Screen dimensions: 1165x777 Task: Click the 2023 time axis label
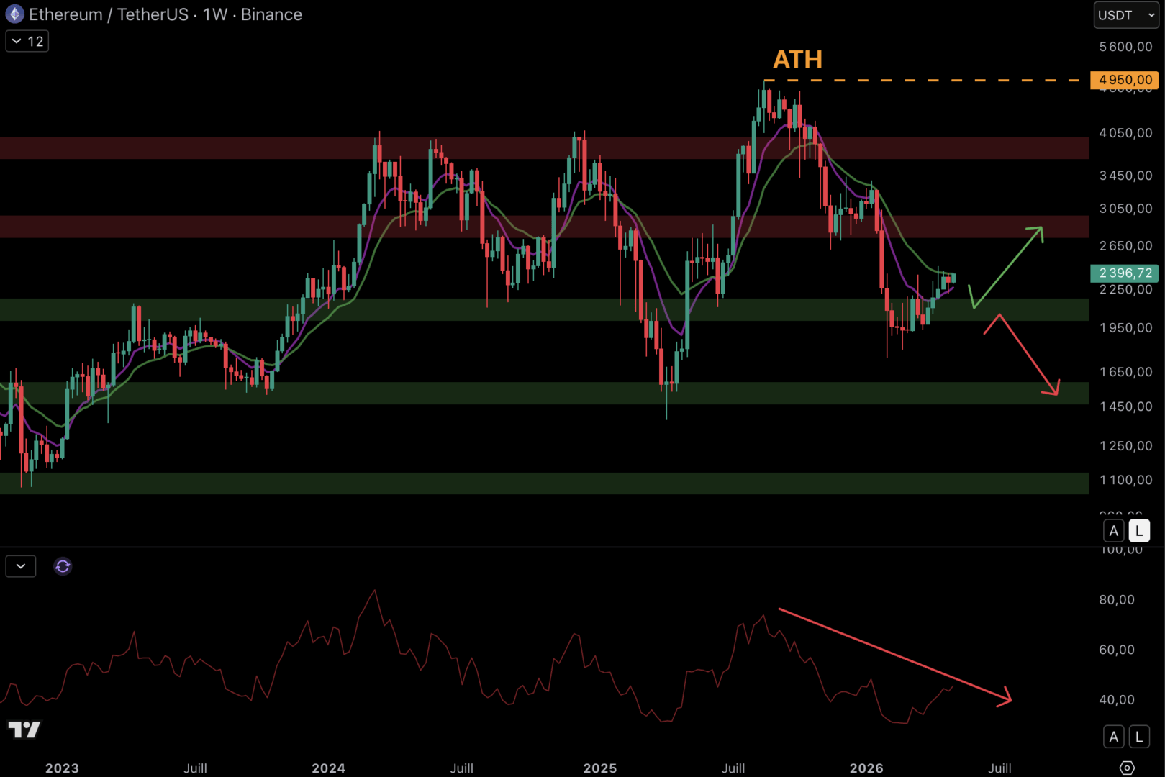62,768
